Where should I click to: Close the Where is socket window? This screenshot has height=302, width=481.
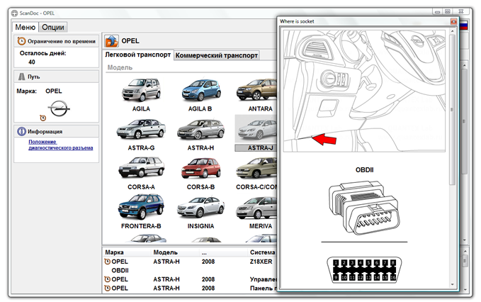[453, 21]
